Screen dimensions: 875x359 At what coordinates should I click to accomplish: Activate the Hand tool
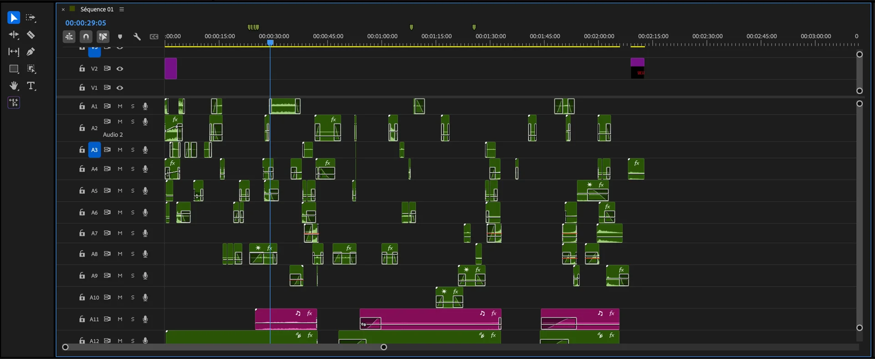(14, 86)
